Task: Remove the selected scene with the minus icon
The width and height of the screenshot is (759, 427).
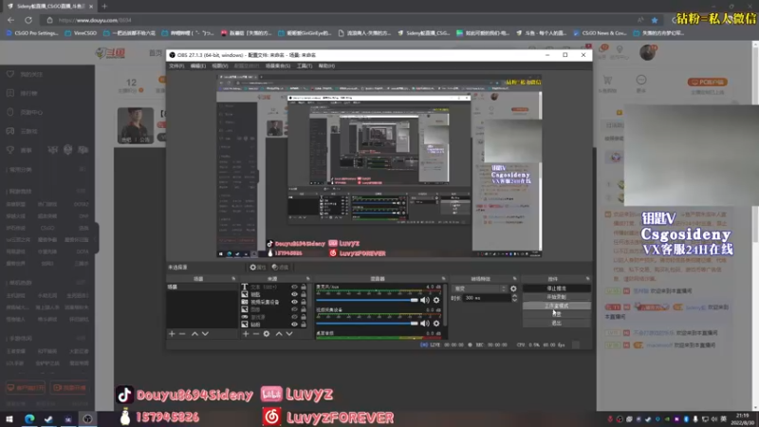Action: (182, 334)
